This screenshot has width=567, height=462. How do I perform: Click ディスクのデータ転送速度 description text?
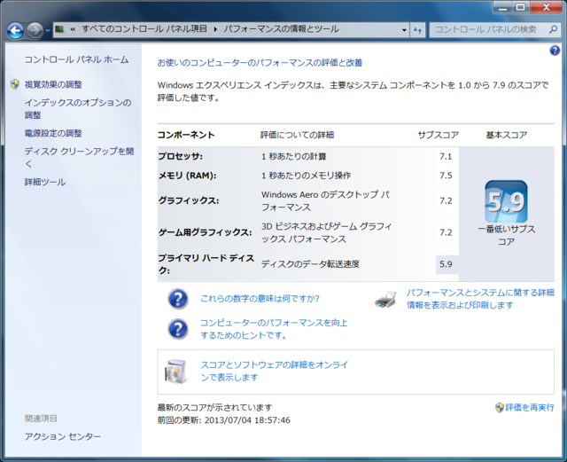coord(310,264)
